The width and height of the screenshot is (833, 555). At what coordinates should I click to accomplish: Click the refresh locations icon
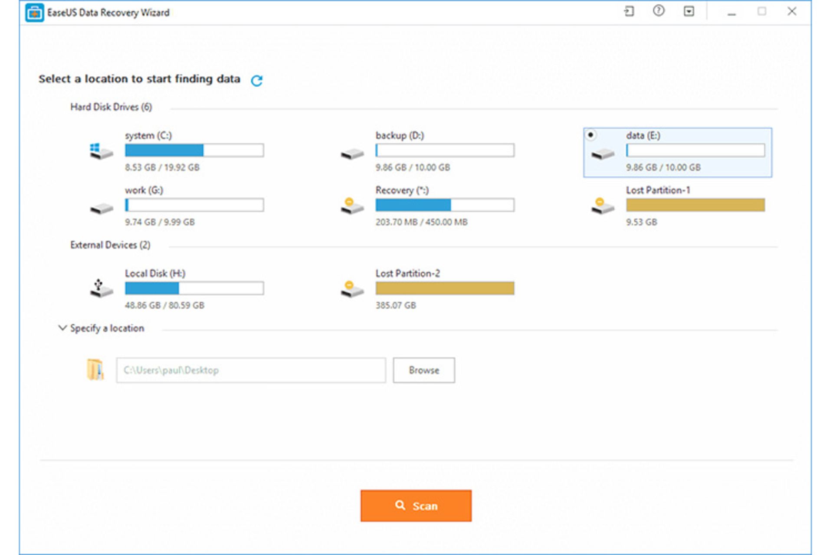coord(257,80)
